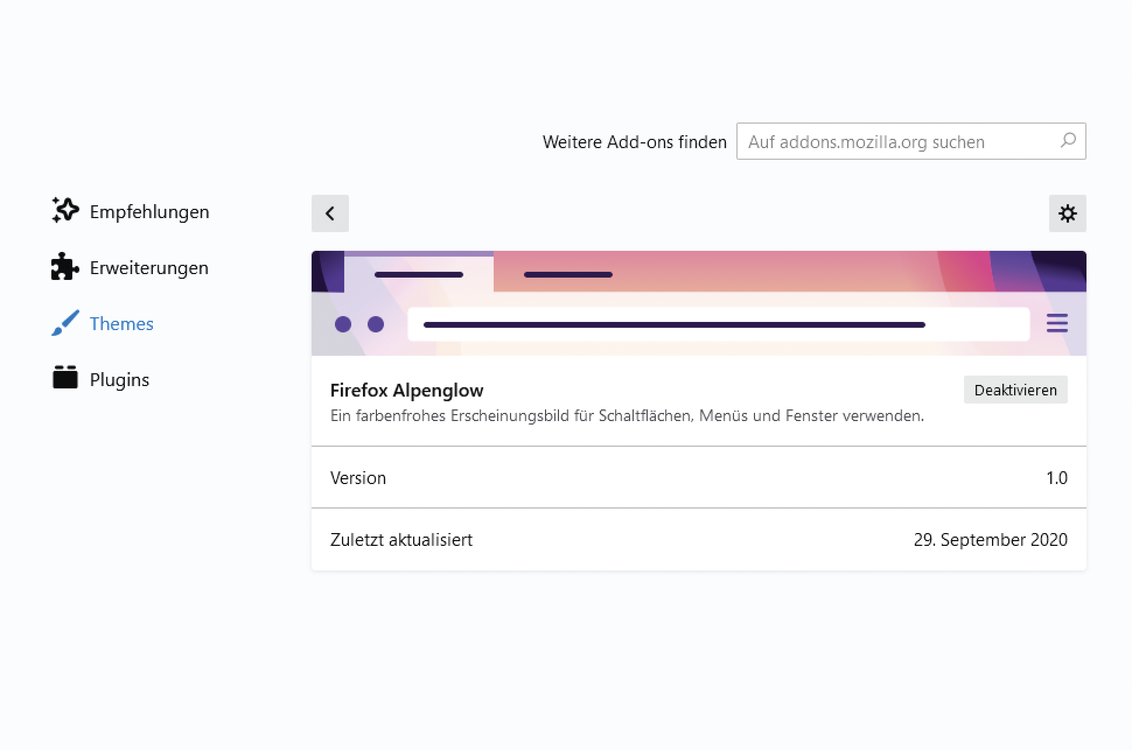This screenshot has width=1132, height=750.
Task: Focus the addons.mozilla.org search field
Action: [899, 142]
